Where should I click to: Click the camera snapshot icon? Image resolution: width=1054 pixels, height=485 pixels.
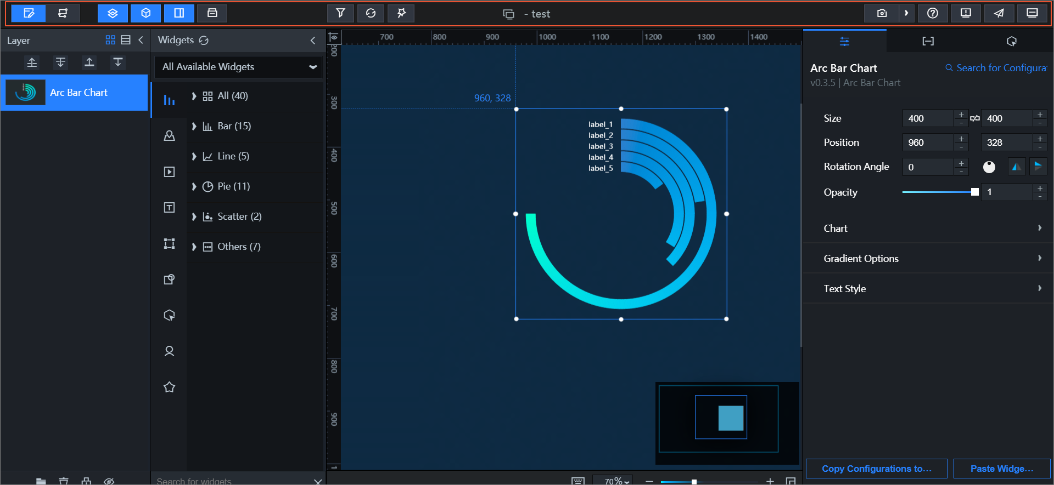tap(882, 13)
